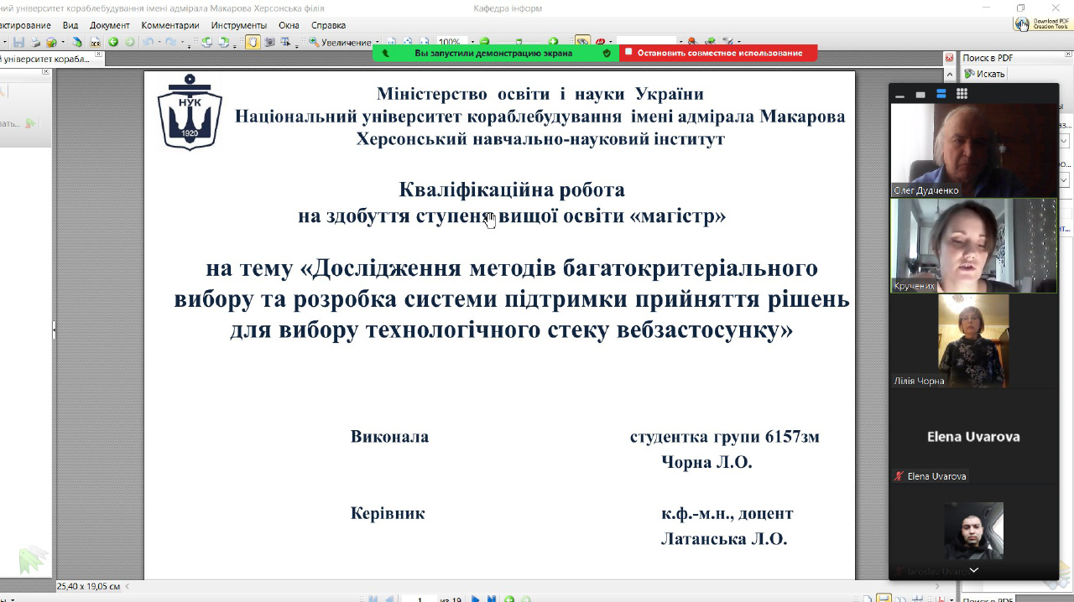Click the green Back navigation arrow
Image resolution: width=1074 pixels, height=602 pixels.
point(113,42)
